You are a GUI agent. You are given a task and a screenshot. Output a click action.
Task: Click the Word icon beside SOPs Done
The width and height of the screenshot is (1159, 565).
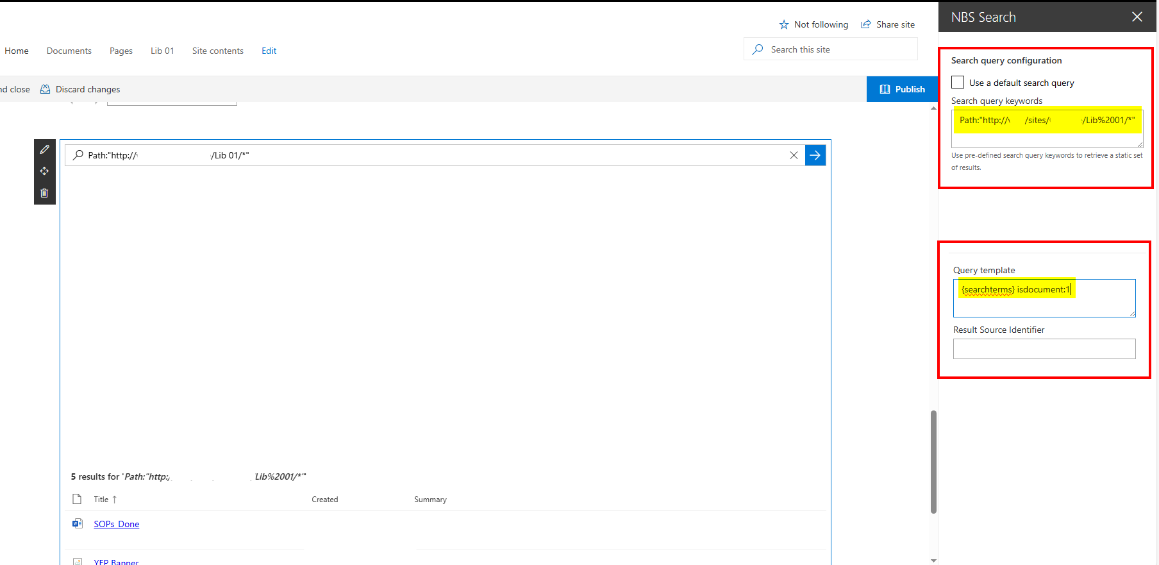(78, 523)
